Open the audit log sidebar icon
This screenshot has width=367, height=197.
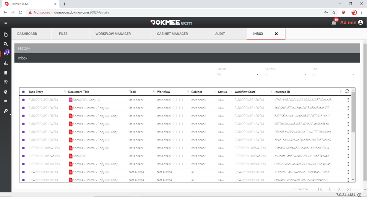tap(6, 82)
